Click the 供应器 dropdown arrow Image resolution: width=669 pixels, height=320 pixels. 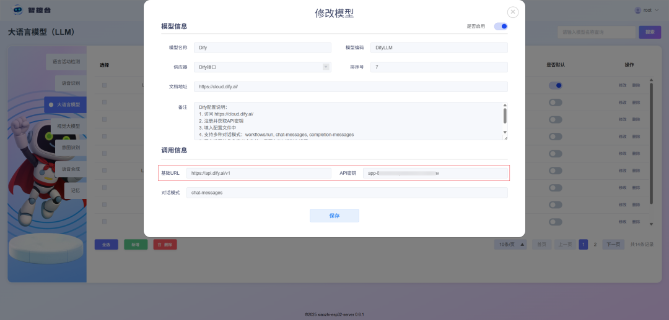pyautogui.click(x=326, y=67)
